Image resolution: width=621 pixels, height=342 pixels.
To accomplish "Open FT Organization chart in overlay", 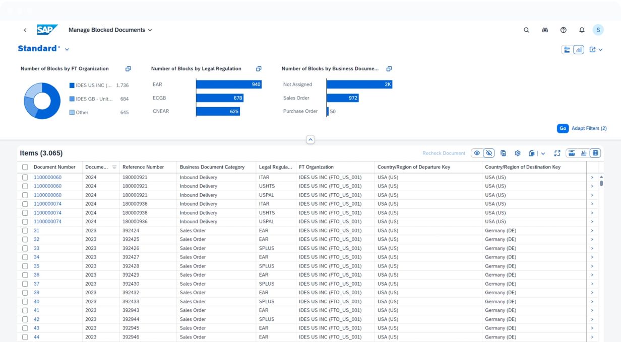I will [x=128, y=69].
